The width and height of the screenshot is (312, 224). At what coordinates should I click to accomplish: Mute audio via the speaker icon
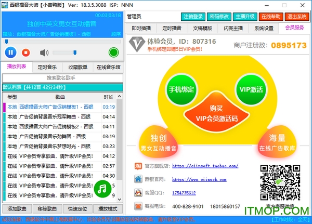[44, 52]
